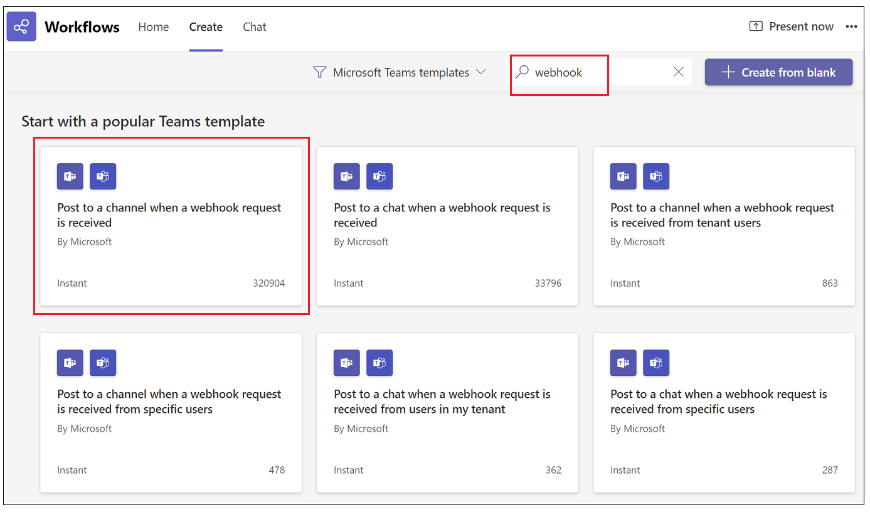Screen dimensions: 870x512
Task: Click second Teams icon on the 478 card
Action: (x=103, y=363)
